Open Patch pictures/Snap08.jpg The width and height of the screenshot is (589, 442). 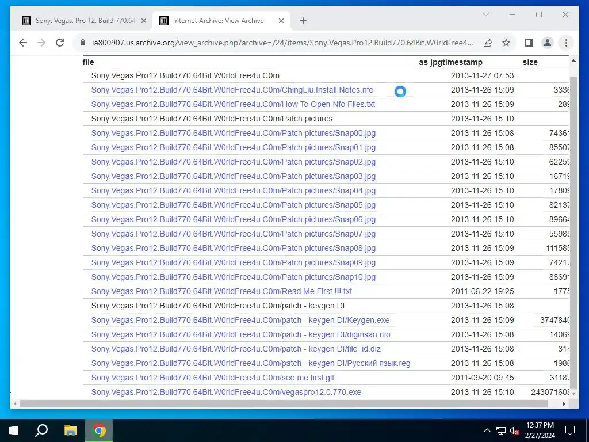tap(234, 248)
